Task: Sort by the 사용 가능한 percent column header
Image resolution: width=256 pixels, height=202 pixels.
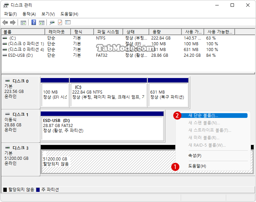Action: coord(220,32)
